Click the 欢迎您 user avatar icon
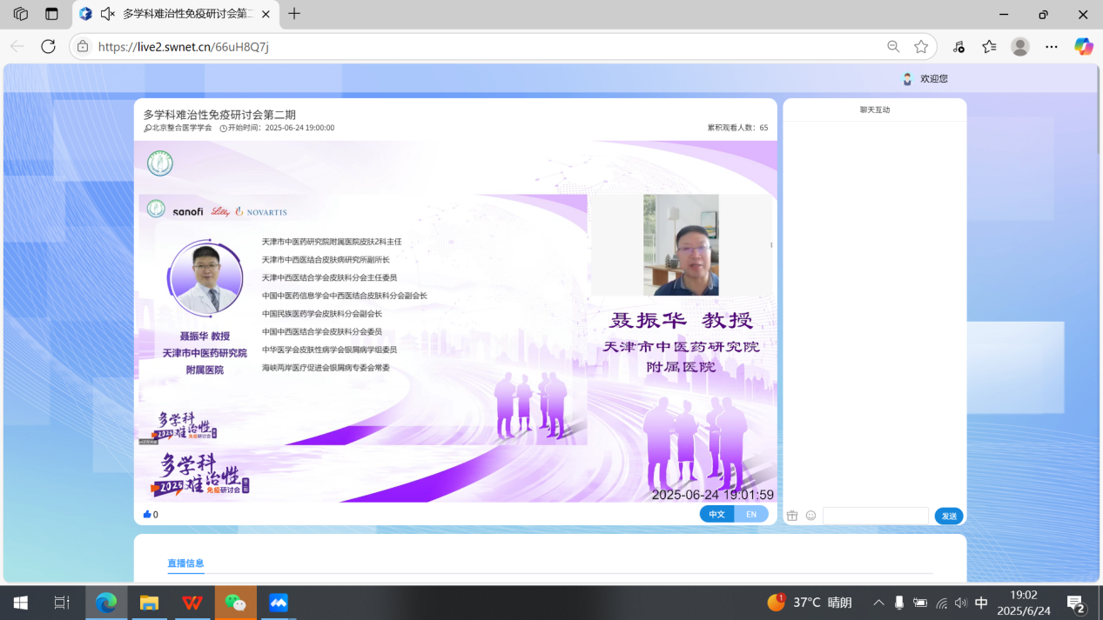Screen dimensions: 1103x620 (907, 78)
